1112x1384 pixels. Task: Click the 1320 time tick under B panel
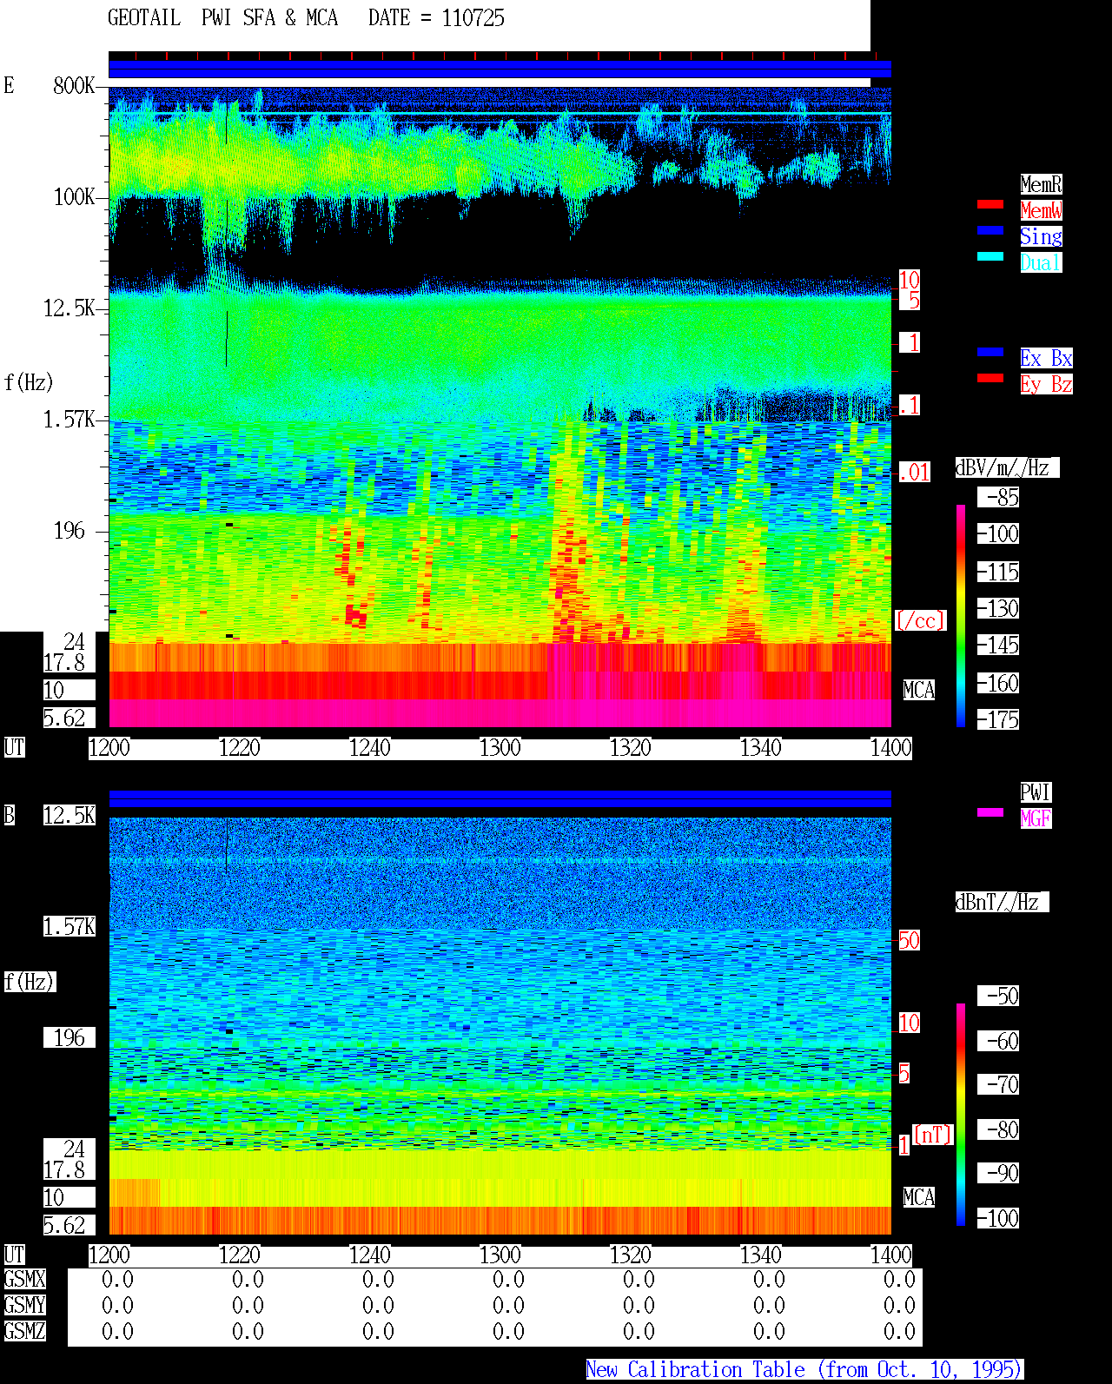coord(630,1255)
